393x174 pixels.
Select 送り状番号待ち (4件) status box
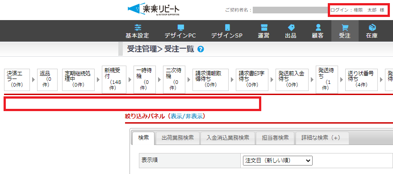361,79
